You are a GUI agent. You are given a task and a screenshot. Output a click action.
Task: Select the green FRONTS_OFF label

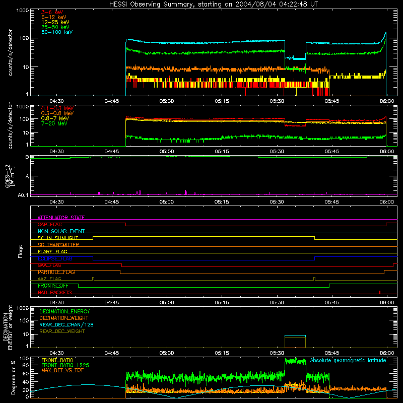(53, 286)
